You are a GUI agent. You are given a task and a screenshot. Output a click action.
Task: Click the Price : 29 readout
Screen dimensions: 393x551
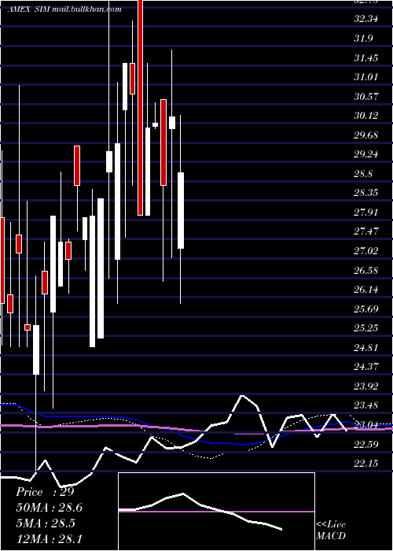point(45,492)
